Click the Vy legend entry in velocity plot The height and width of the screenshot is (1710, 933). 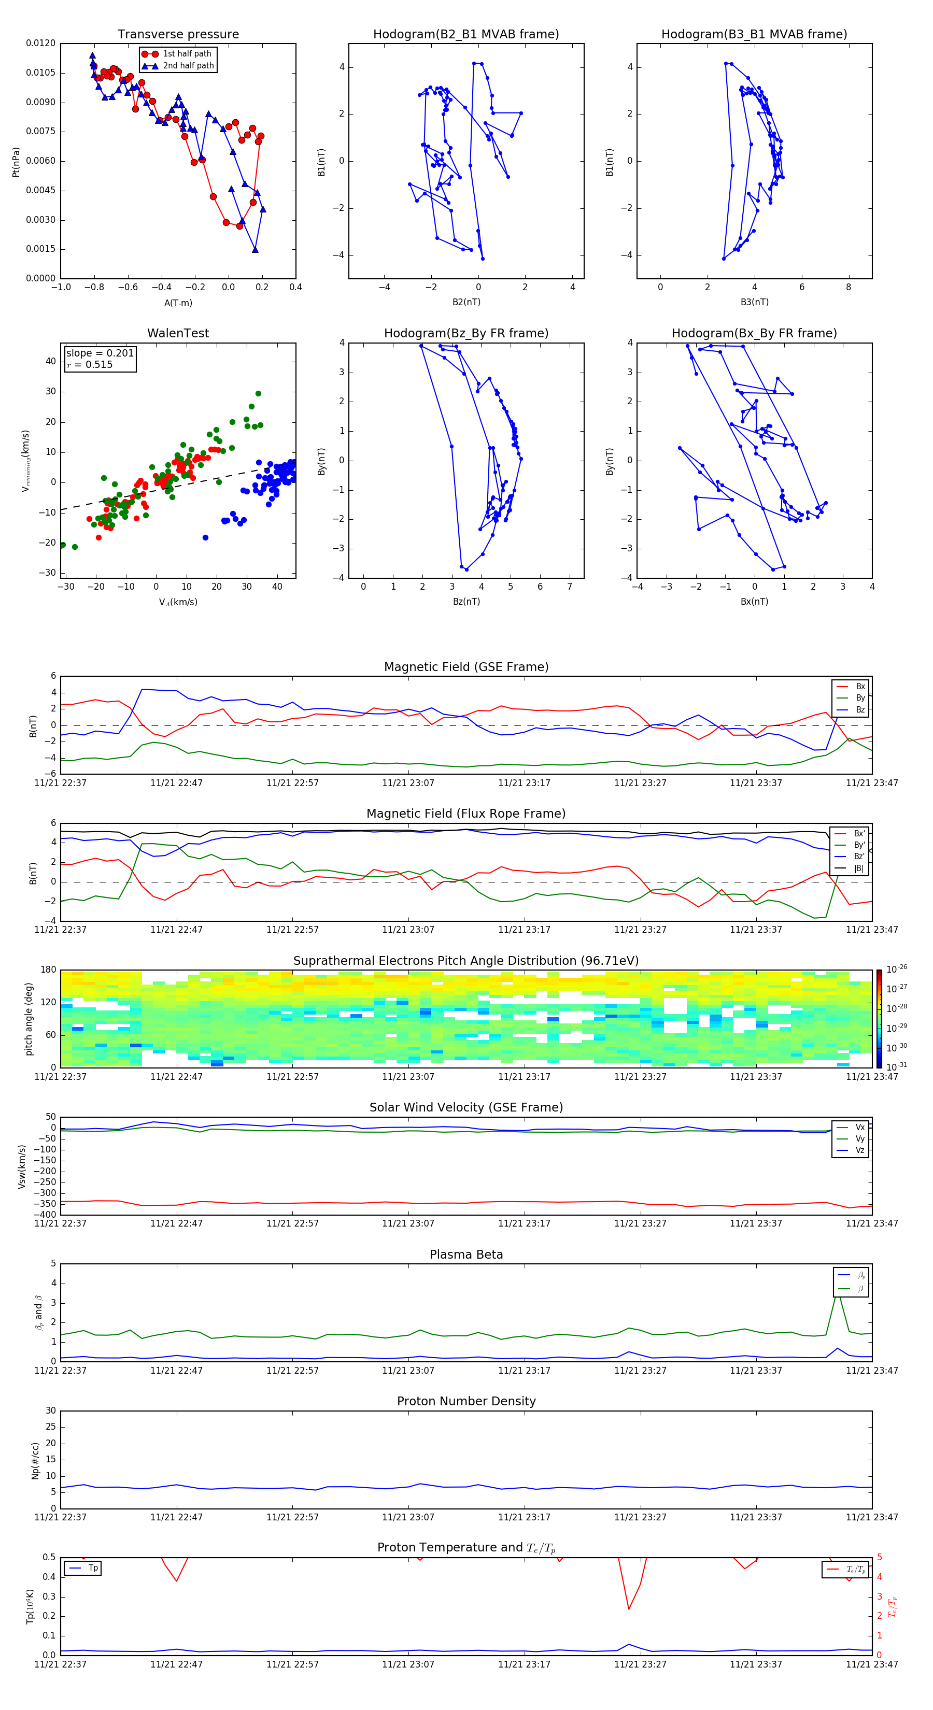pyautogui.click(x=851, y=1139)
